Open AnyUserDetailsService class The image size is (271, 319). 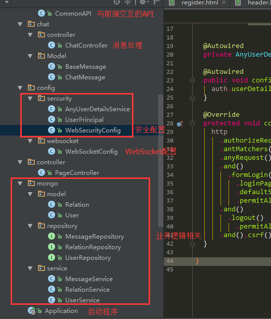(98, 109)
